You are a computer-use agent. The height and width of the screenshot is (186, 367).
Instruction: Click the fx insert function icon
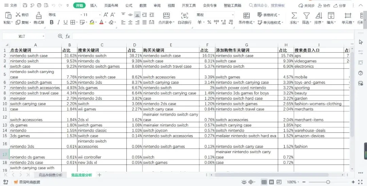68,36
